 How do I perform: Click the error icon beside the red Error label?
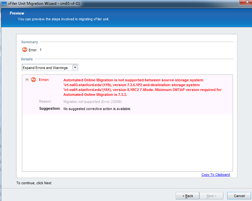[x=34, y=79]
